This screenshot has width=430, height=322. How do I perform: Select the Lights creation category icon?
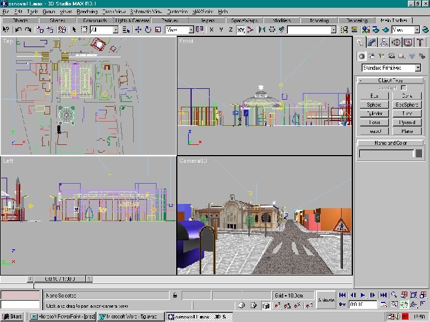coord(382,56)
